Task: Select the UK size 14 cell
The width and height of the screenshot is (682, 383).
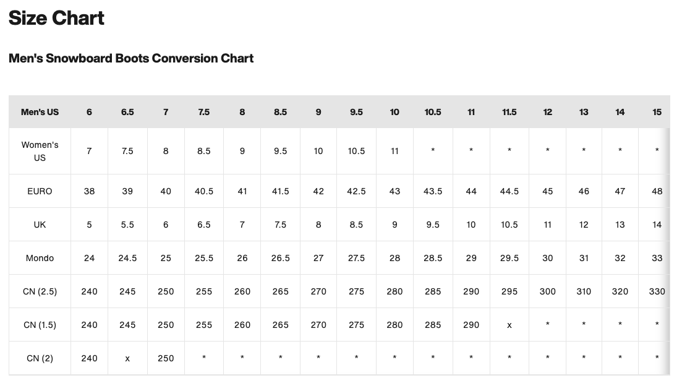Action: coord(657,225)
